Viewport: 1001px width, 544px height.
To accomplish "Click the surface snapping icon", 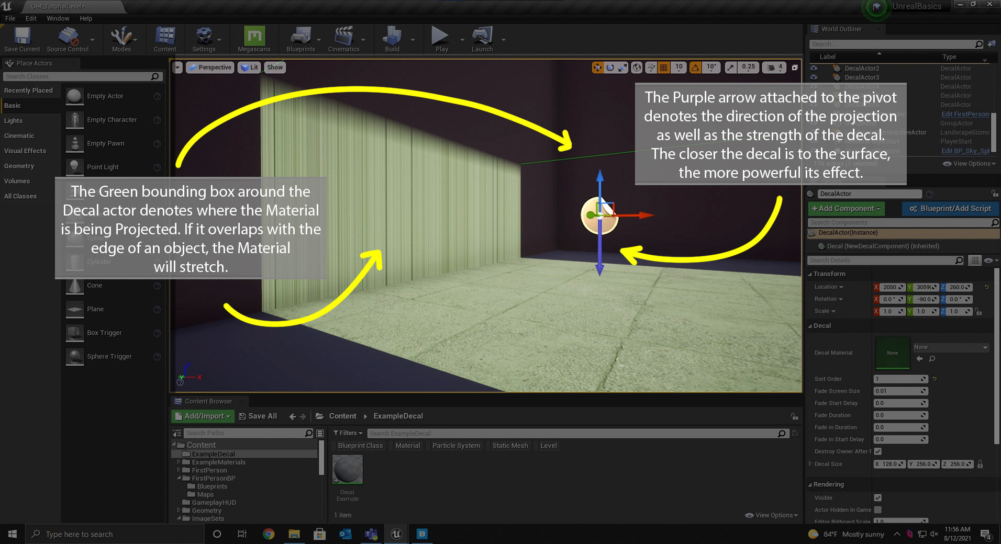I will coord(651,67).
